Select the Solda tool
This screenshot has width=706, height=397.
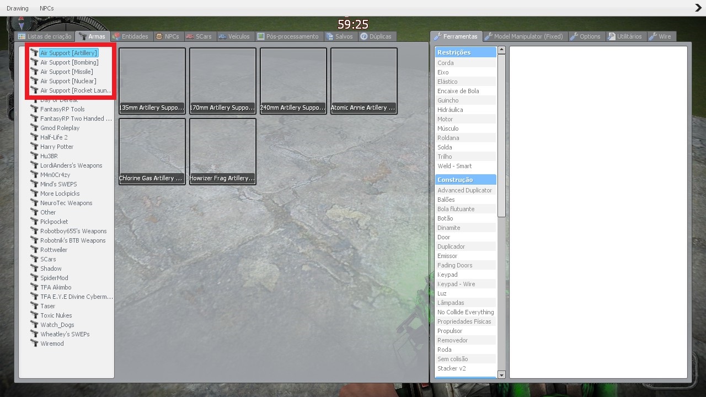[x=466, y=147]
